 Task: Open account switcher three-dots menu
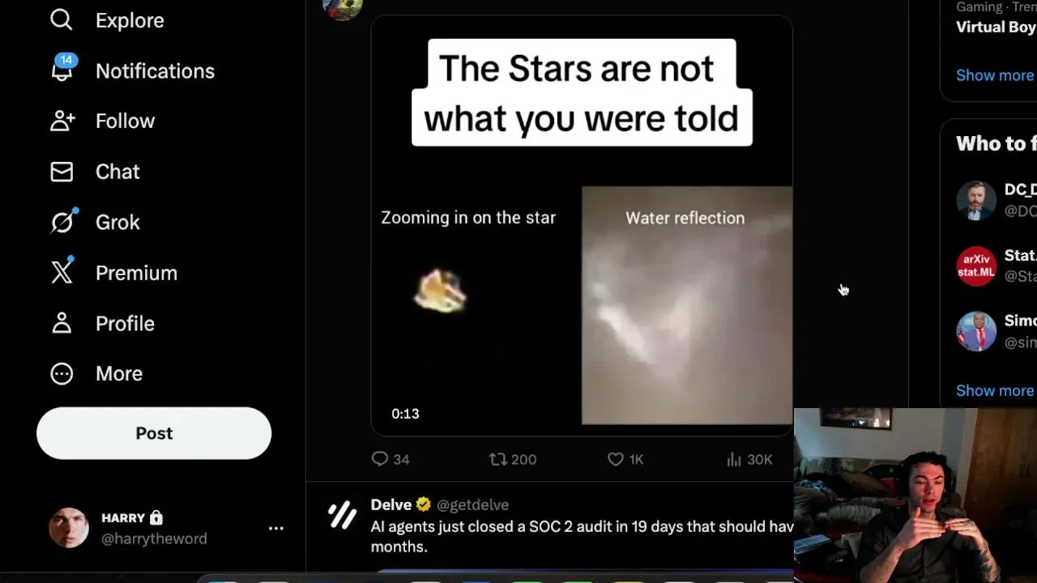click(x=275, y=528)
